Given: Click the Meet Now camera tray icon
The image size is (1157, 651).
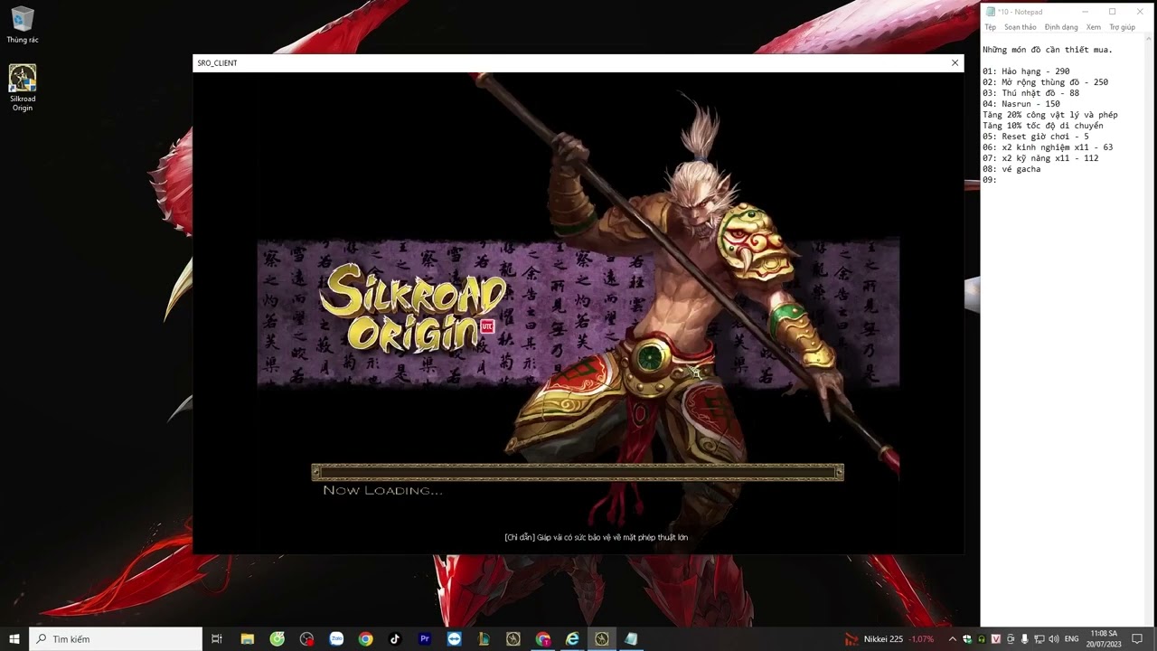Looking at the screenshot, I should pos(1011,639).
